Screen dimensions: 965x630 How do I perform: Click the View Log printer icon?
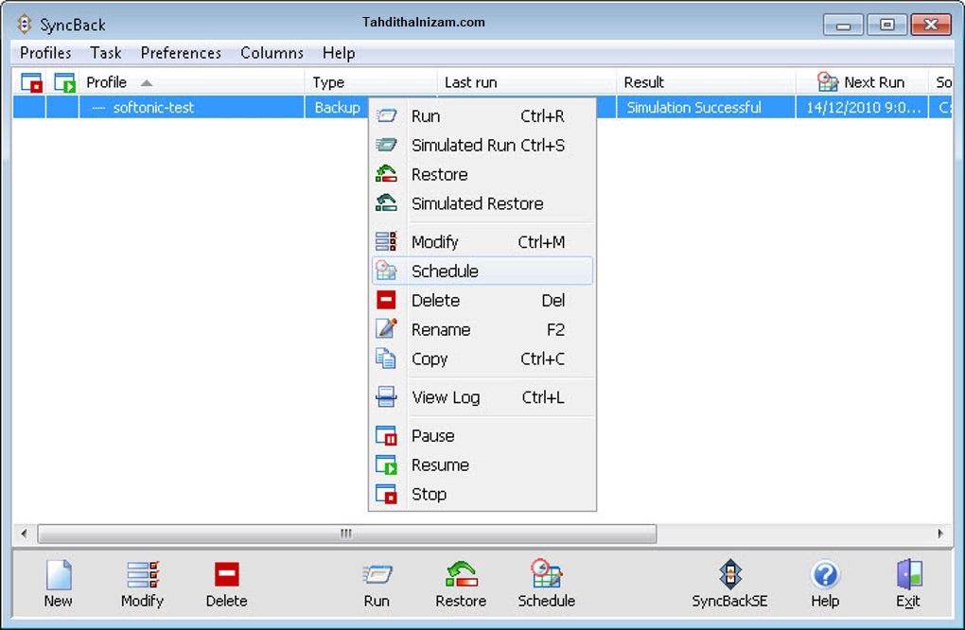coord(387,397)
